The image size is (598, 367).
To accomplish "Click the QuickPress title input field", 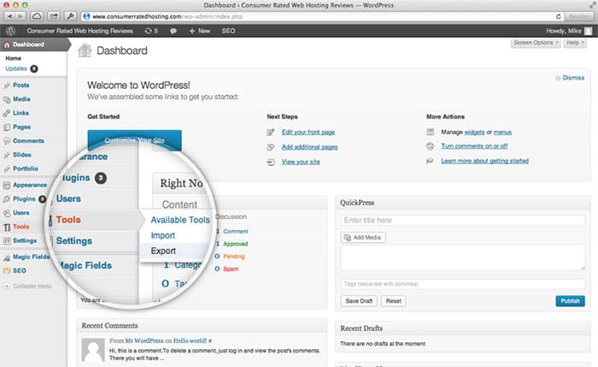I will pyautogui.click(x=463, y=221).
